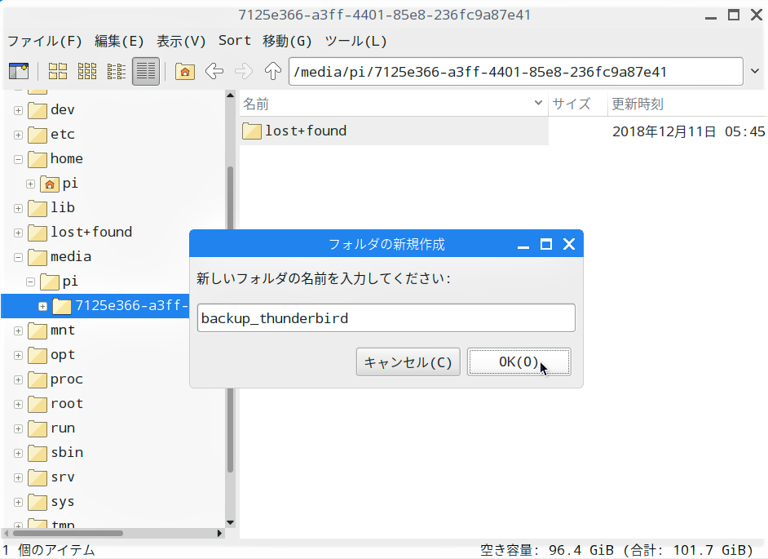
Task: Go to home folder icon
Action: (184, 72)
